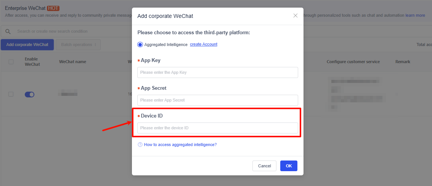This screenshot has height=186, width=432.
Task: Check the first row's checkbox
Action: tap(11, 94)
